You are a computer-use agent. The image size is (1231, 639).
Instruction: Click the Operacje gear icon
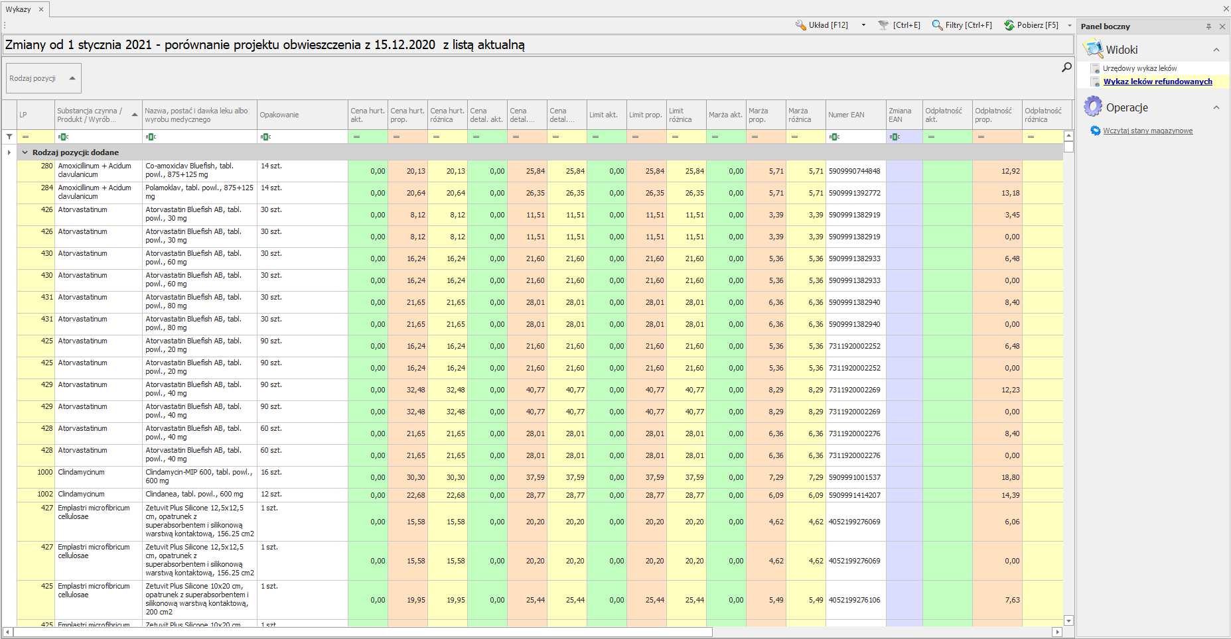pyautogui.click(x=1092, y=107)
